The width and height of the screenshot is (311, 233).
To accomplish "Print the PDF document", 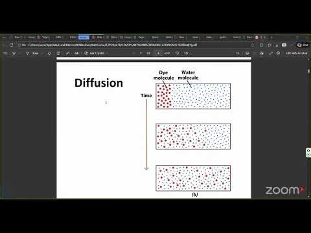I will (x=248, y=53).
